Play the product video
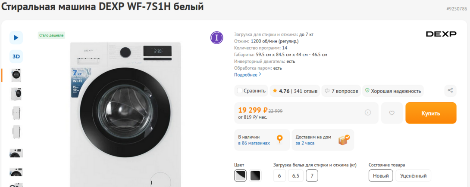The image size is (470, 187). pos(16,38)
